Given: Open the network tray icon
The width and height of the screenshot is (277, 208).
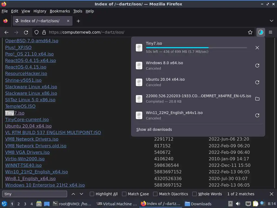Looking at the screenshot, I should coord(248,204).
